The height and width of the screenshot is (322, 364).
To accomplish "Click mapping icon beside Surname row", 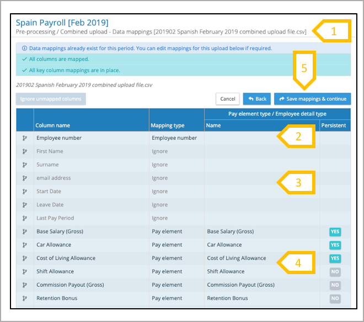I will coord(25,165).
